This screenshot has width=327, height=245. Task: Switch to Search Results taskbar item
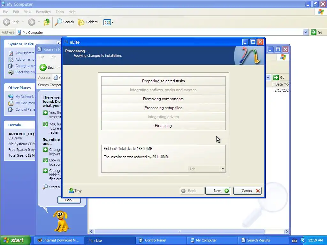[x=263, y=240]
